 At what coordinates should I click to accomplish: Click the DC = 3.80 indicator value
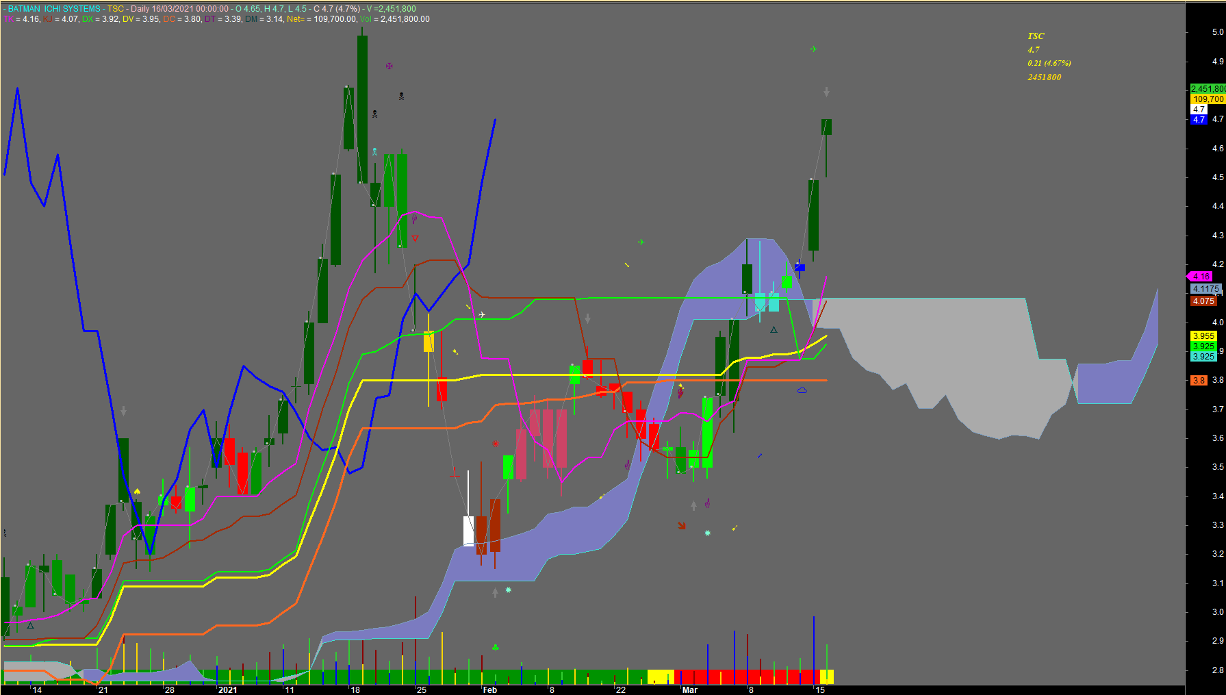182,19
